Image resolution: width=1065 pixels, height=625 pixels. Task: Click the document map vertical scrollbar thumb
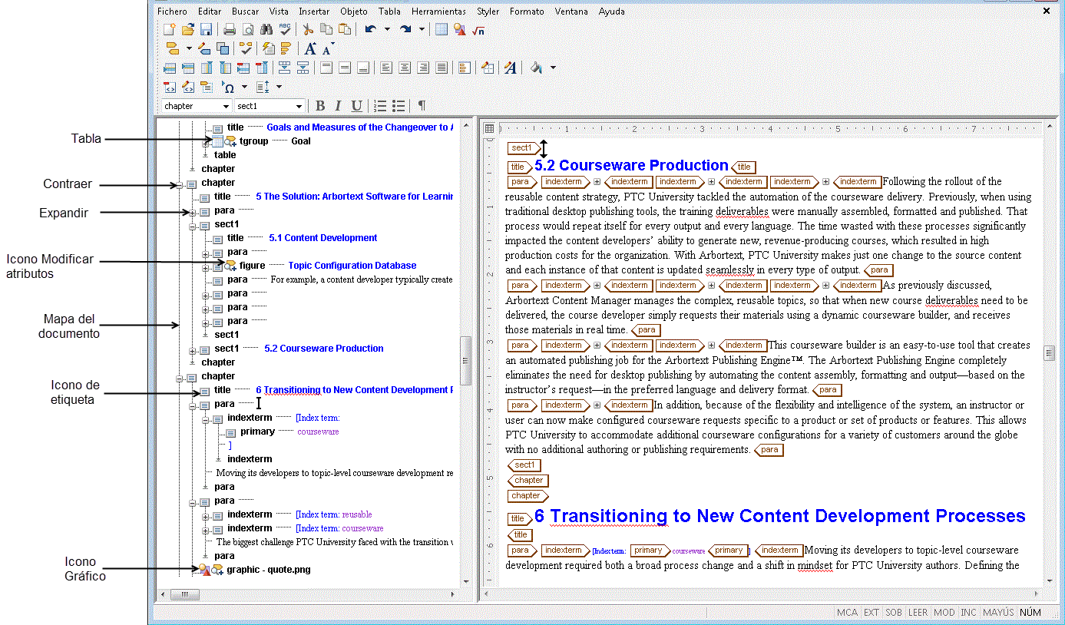tap(465, 361)
